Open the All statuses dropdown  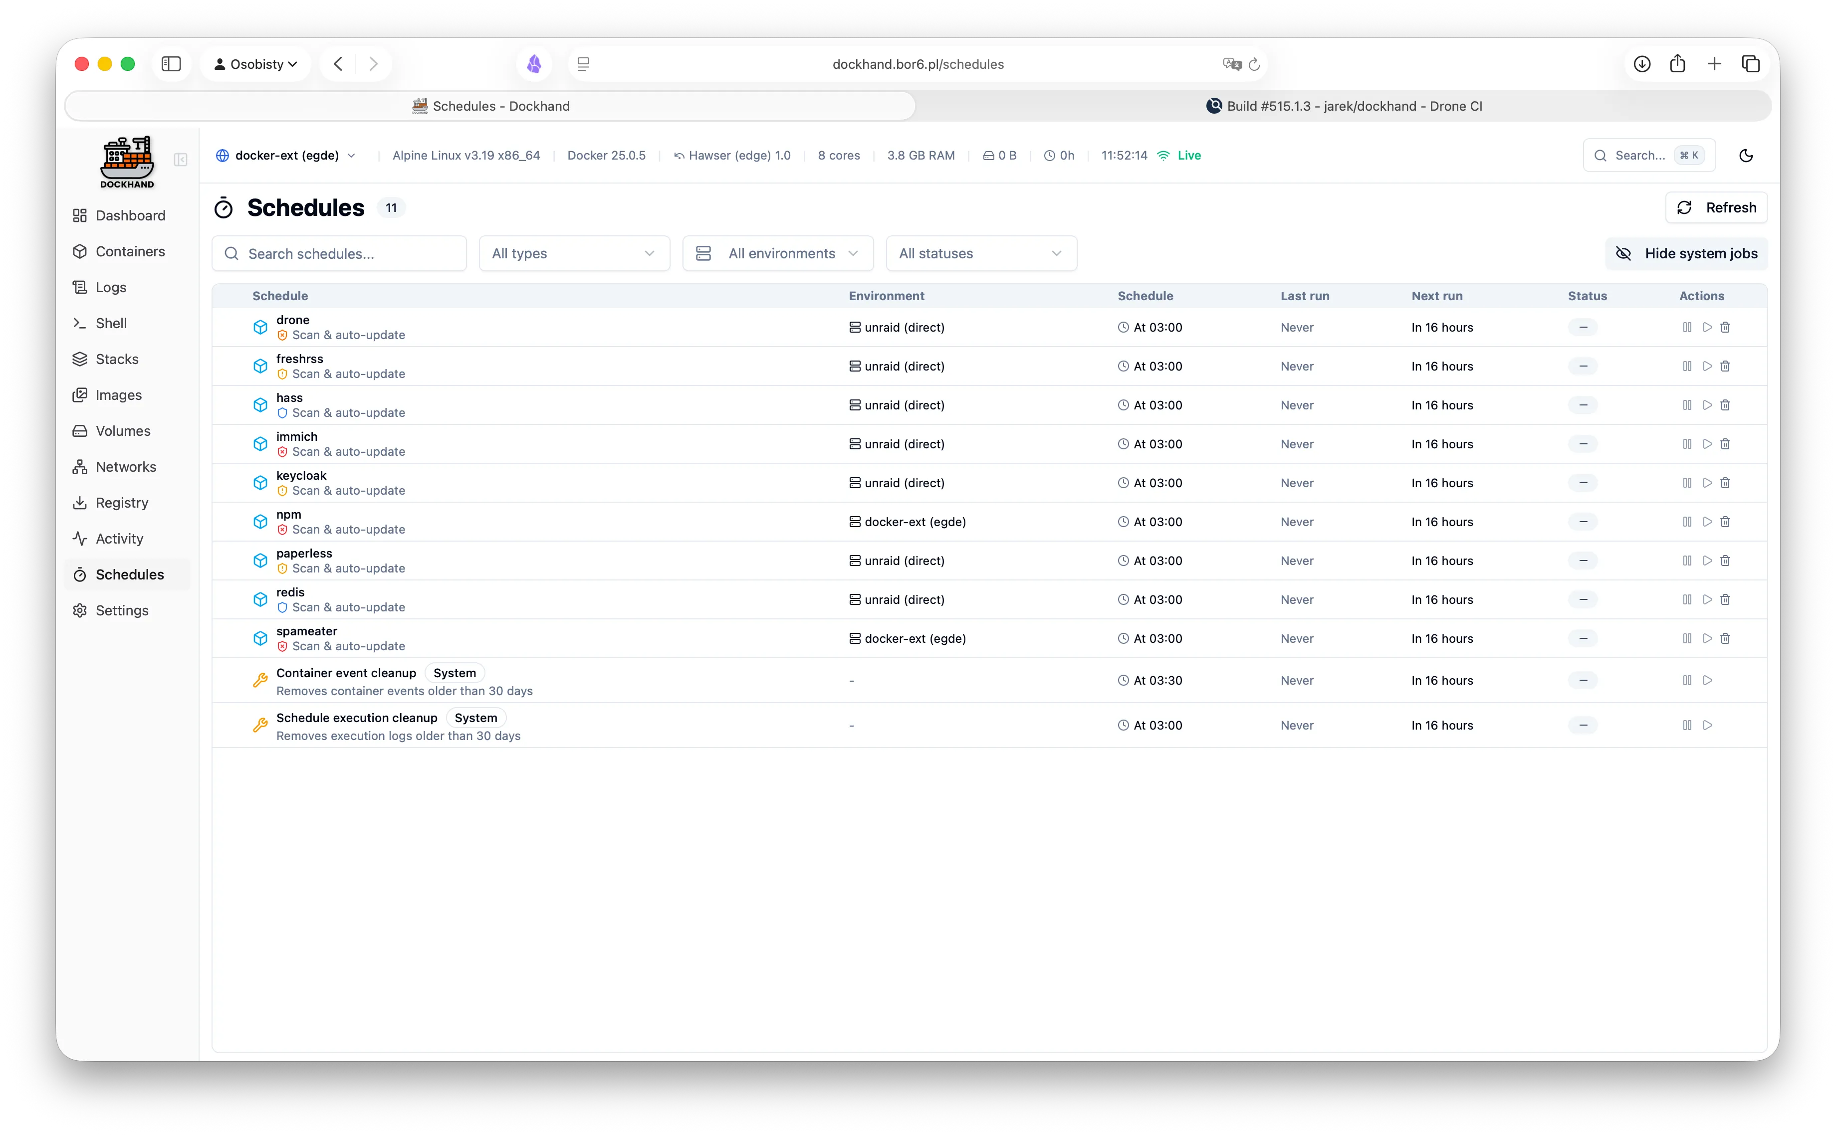[981, 254]
